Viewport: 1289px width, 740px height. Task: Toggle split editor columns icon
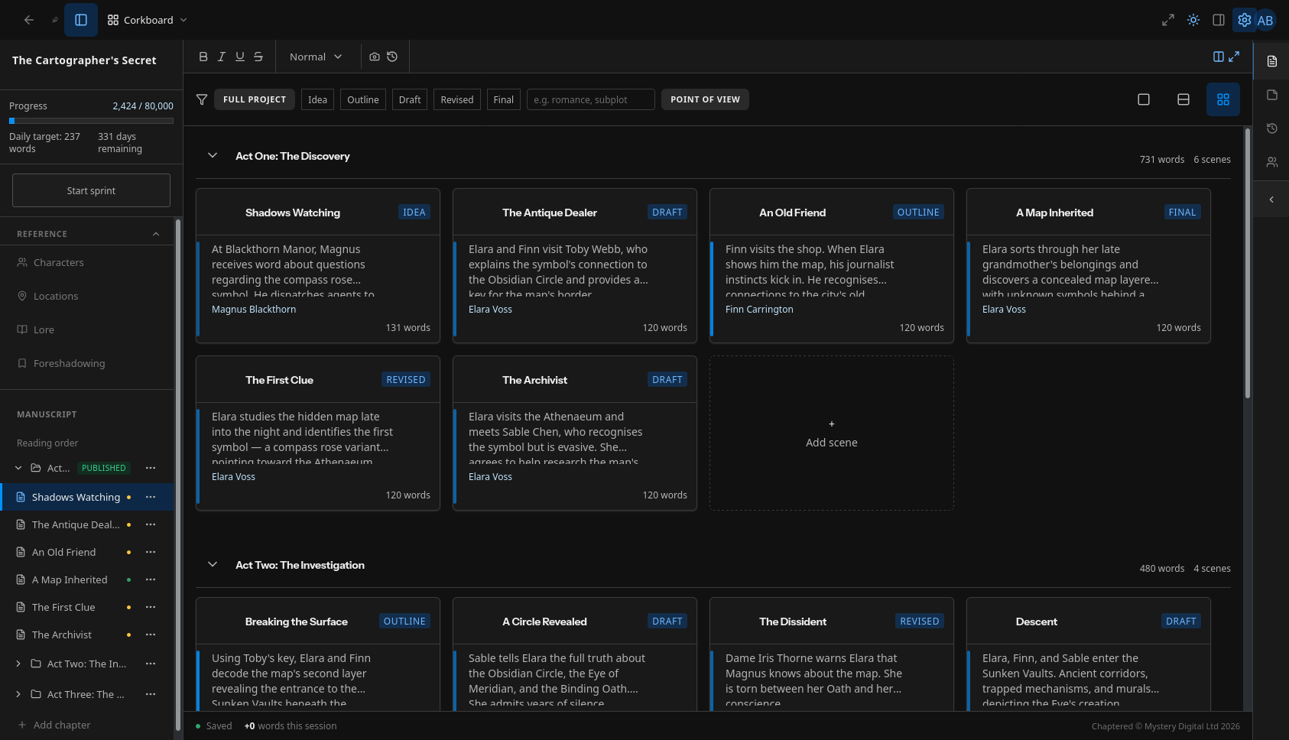1219,57
